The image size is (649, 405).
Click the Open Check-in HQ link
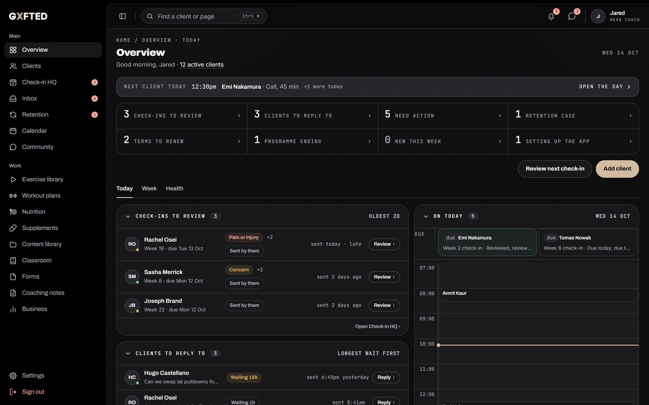coord(378,327)
